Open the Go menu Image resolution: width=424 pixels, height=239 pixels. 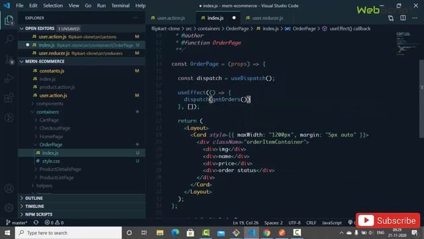click(88, 5)
